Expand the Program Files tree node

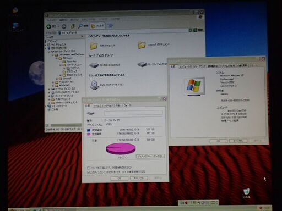53,82
